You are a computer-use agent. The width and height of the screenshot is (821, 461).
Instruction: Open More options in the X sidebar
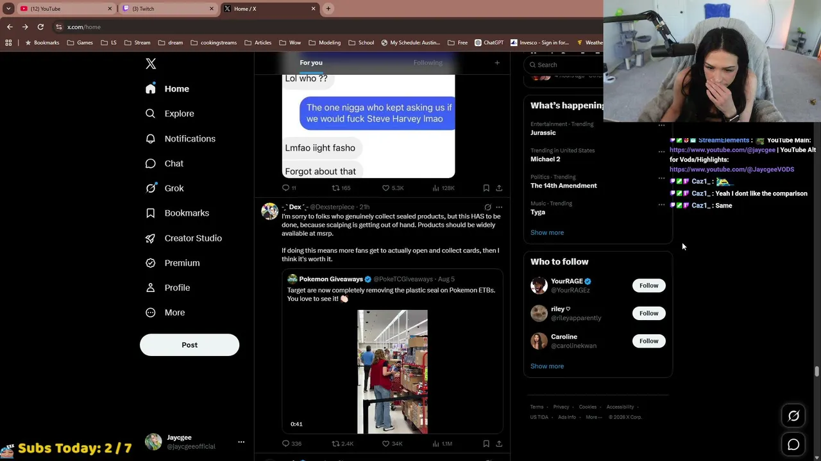coord(165,312)
